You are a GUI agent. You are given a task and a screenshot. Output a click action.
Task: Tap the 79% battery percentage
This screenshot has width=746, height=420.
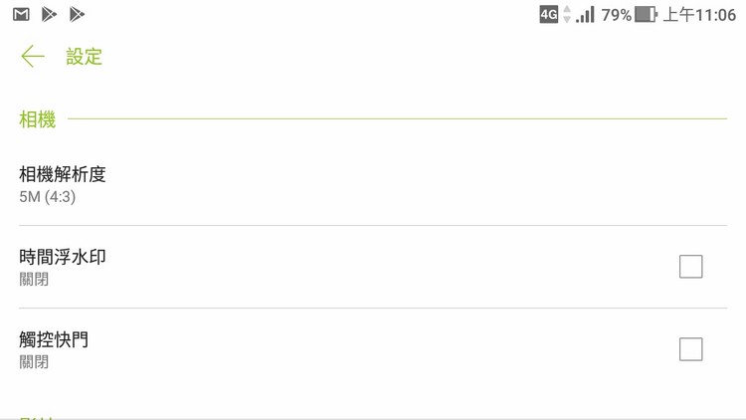coord(616,15)
